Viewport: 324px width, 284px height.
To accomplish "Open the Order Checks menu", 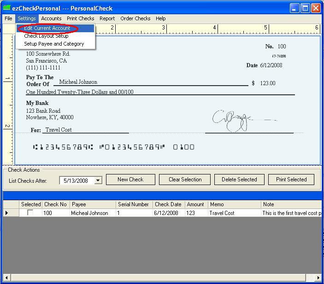I will (135, 18).
